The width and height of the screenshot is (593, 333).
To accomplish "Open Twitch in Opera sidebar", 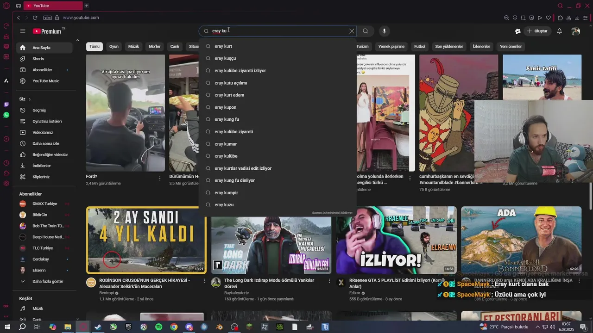I will (6, 105).
